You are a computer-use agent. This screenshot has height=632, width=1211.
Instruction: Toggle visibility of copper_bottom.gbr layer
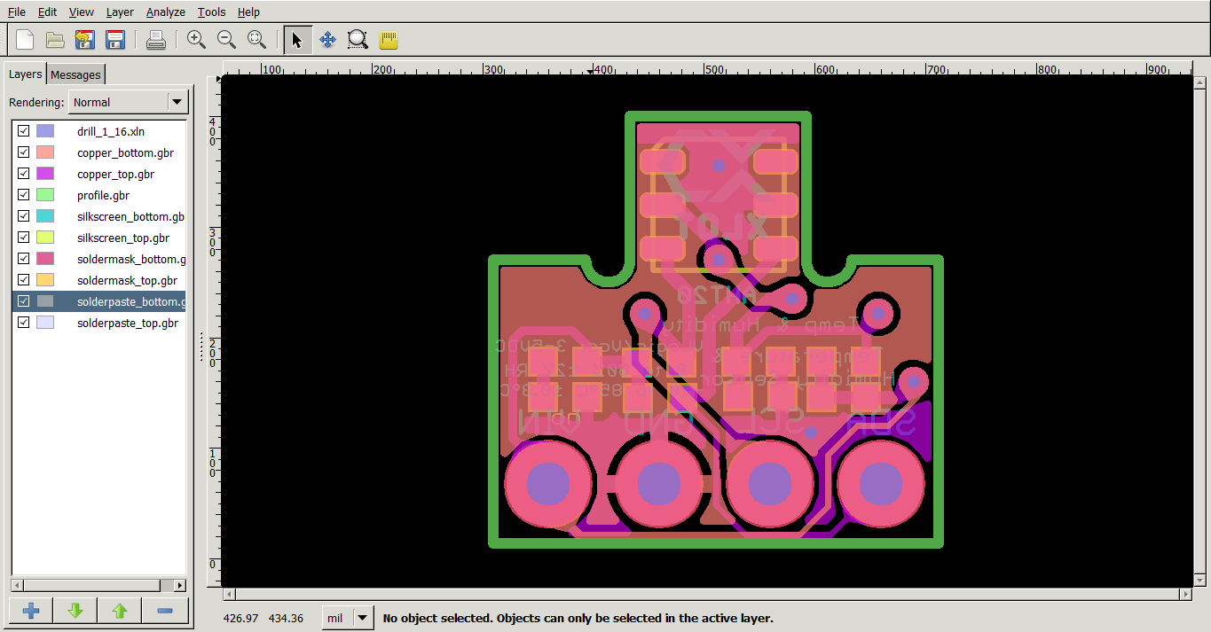(x=24, y=152)
